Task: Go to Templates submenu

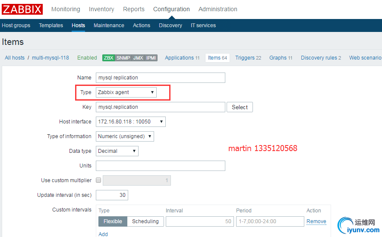Action: point(51,25)
